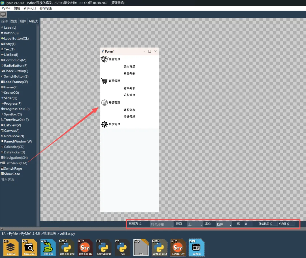Pick the PanedWindow(W) widget

(x=16, y=141)
